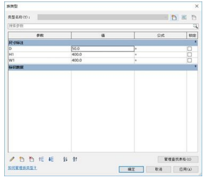Collapse the 尺寸标注 group header
The height and width of the screenshot is (179, 205).
[x=195, y=42]
